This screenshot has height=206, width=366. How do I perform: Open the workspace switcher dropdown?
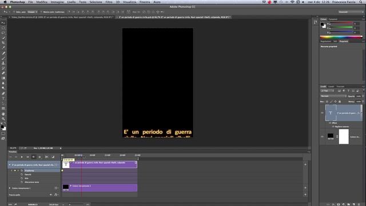pos(351,11)
